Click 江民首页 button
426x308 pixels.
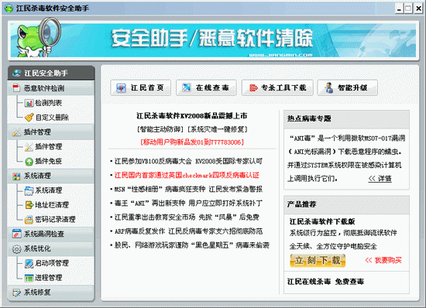coord(140,87)
